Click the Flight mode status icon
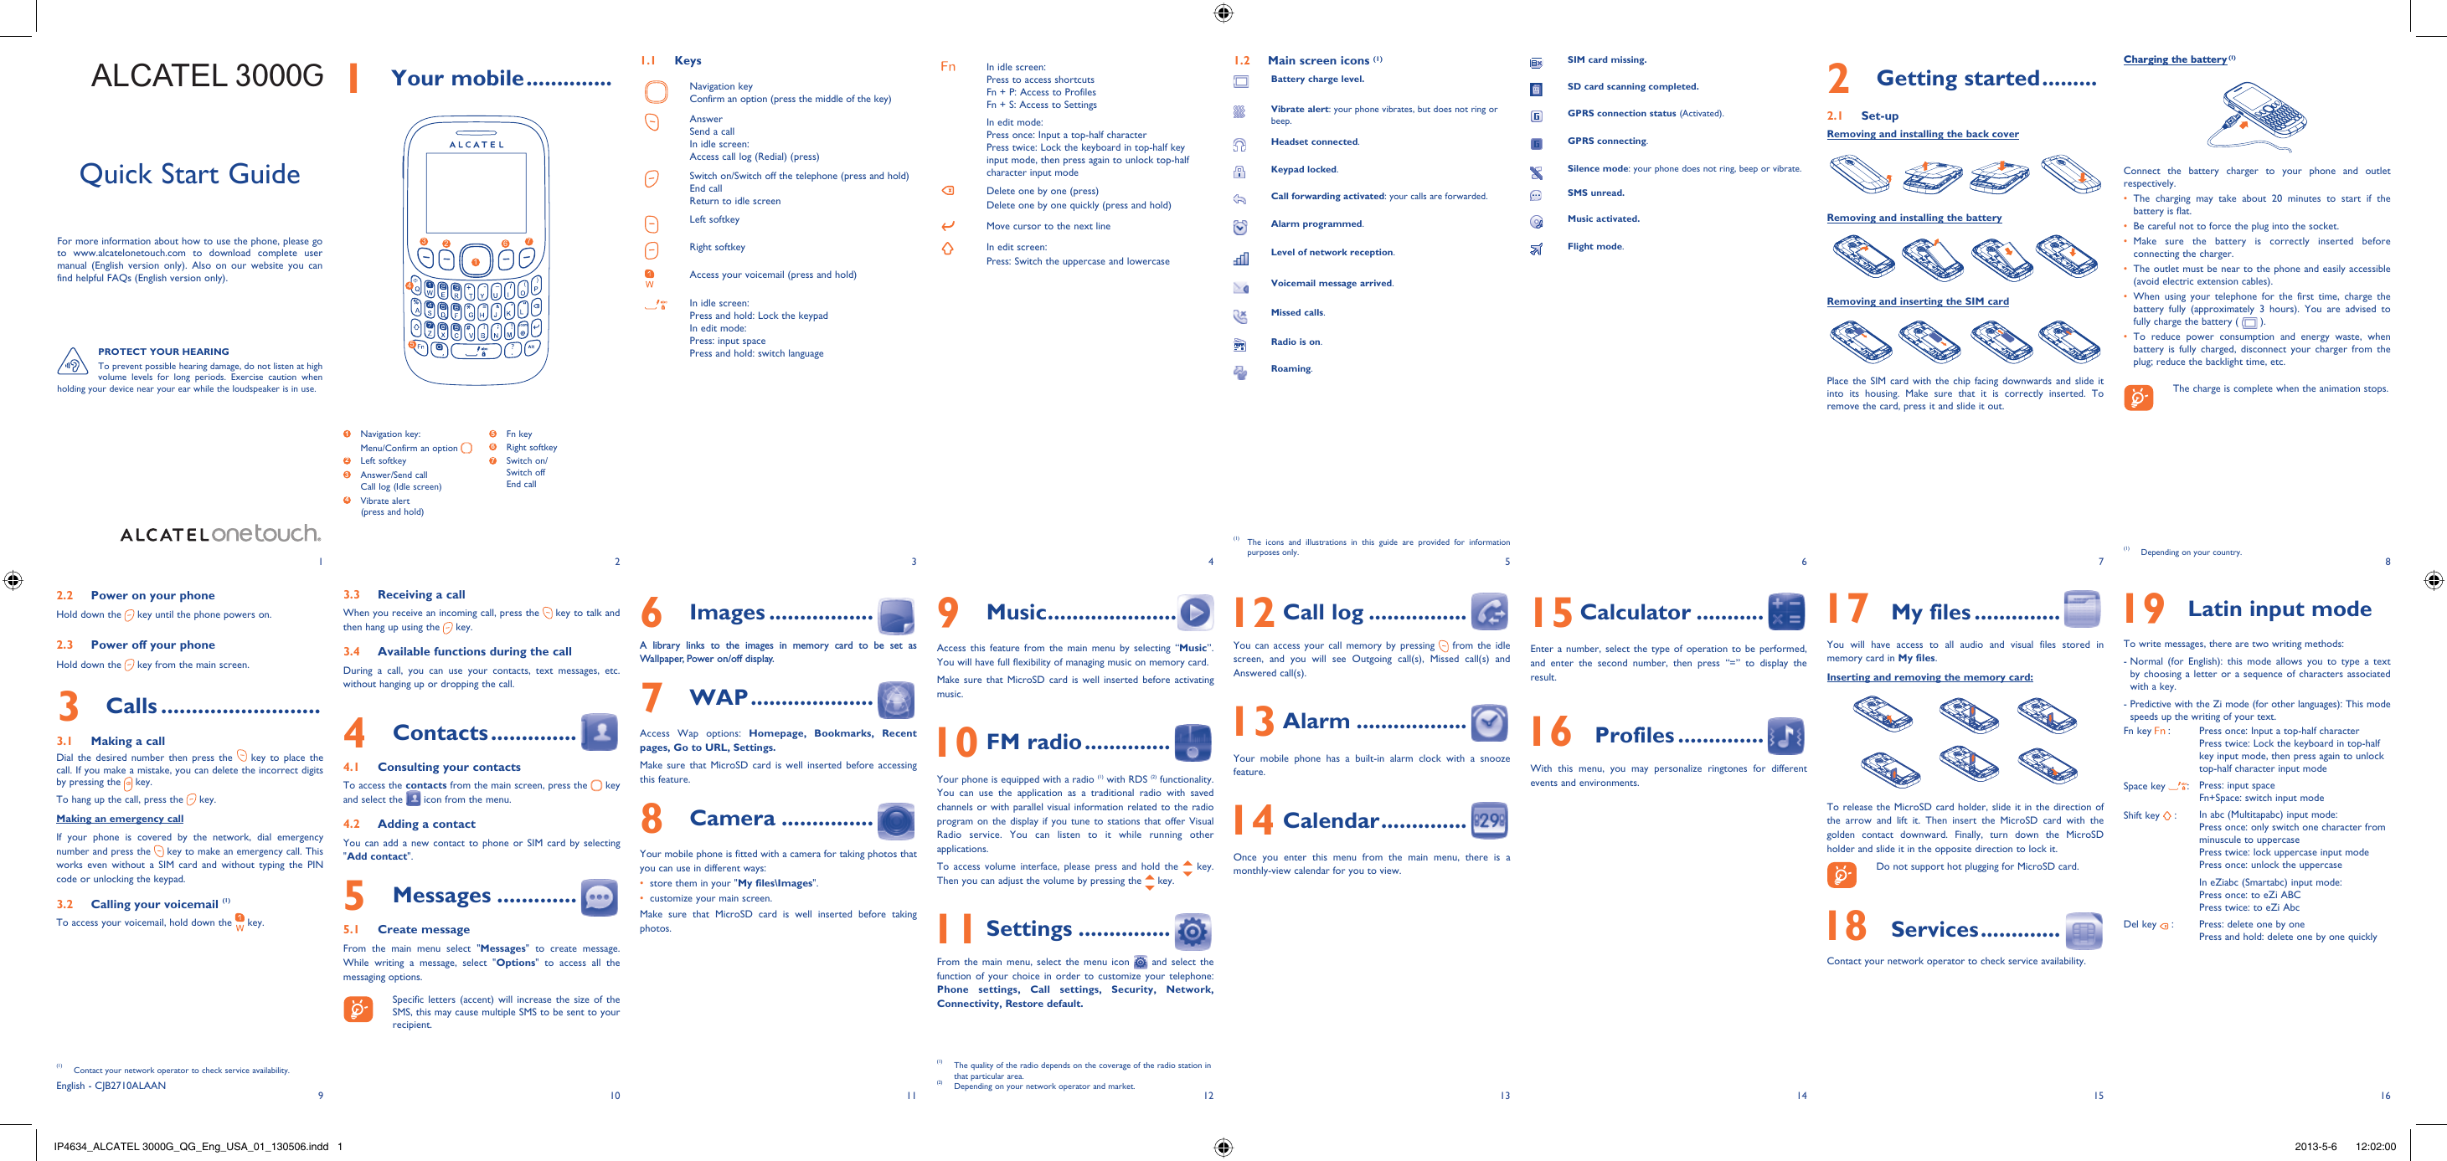 (x=1538, y=249)
